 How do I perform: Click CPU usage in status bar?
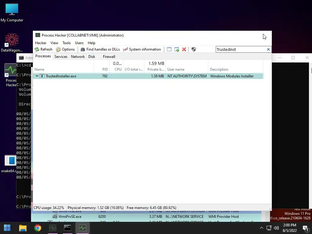(49, 208)
